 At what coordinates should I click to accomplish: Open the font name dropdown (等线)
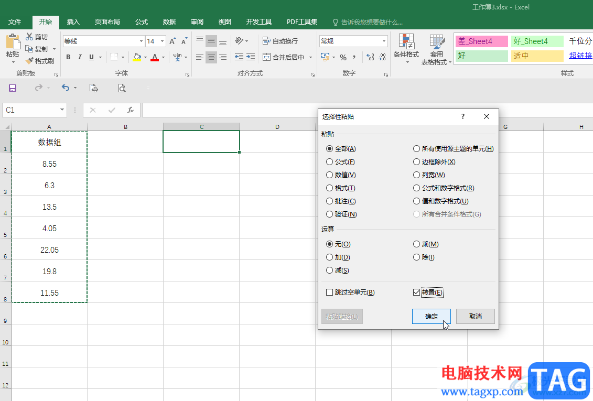[x=141, y=41]
